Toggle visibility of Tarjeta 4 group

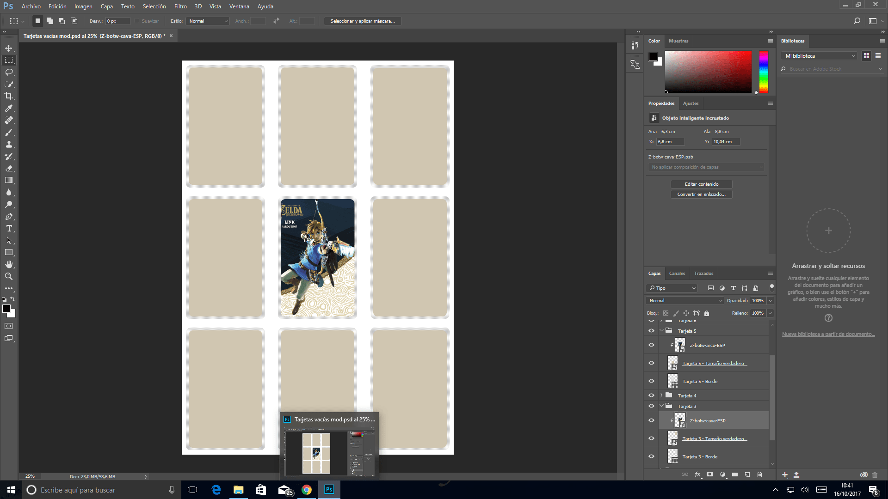651,396
